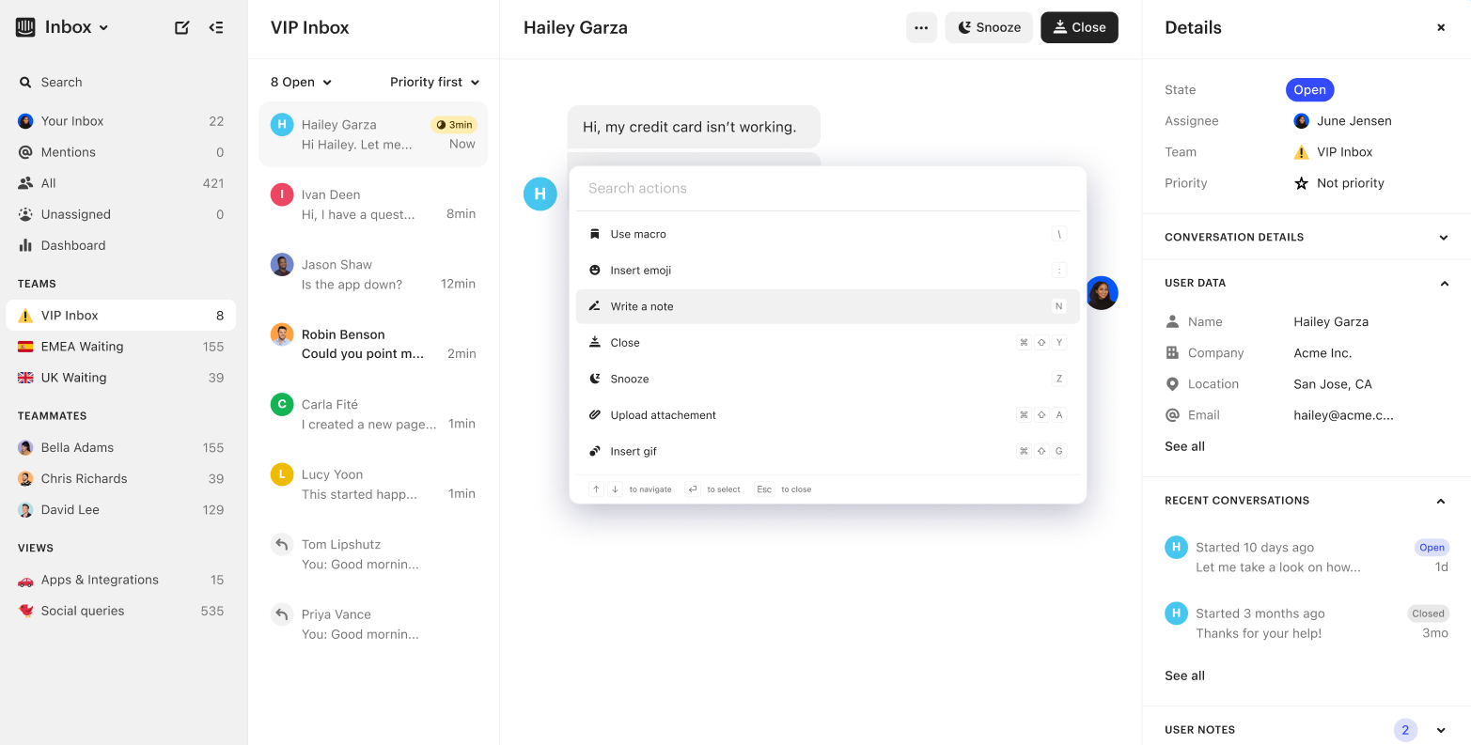
Task: Click the Unassigned inbox icon
Action: pyautogui.click(x=25, y=214)
